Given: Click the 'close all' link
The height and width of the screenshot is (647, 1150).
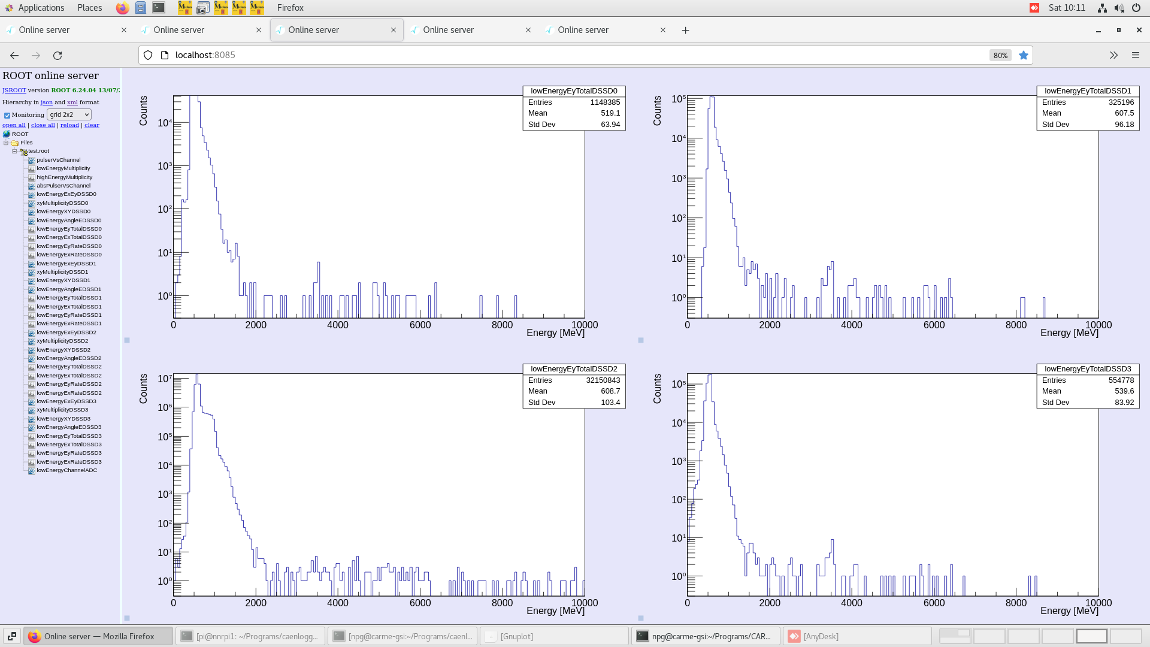Looking at the screenshot, I should click(43, 125).
